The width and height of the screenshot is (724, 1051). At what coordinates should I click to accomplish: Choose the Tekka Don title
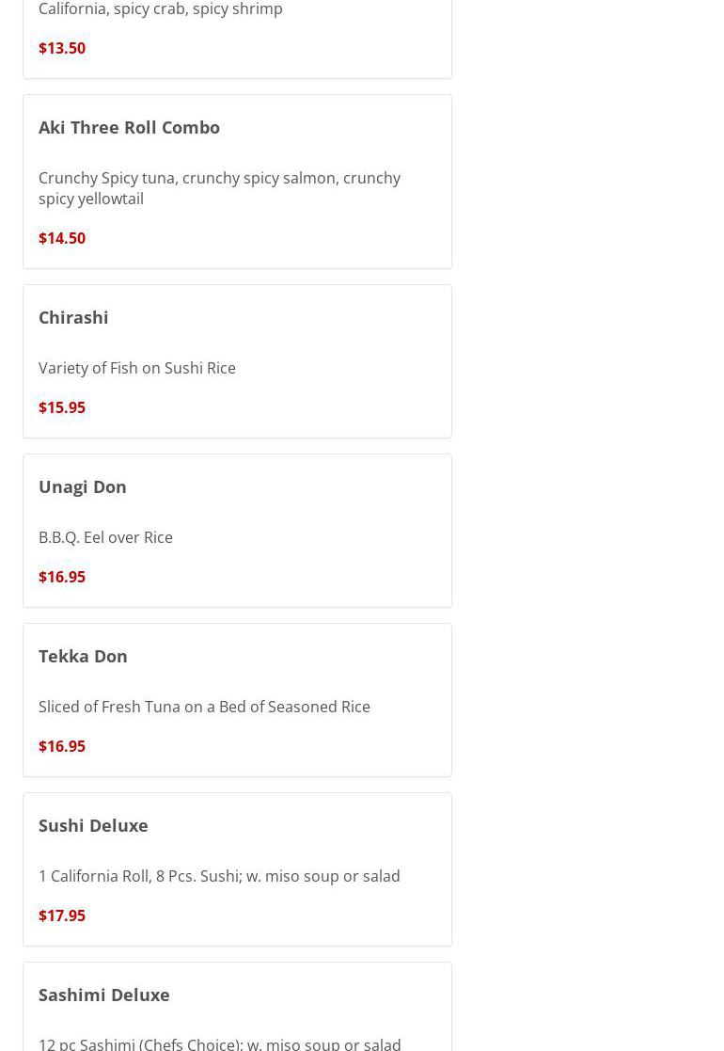(x=83, y=656)
